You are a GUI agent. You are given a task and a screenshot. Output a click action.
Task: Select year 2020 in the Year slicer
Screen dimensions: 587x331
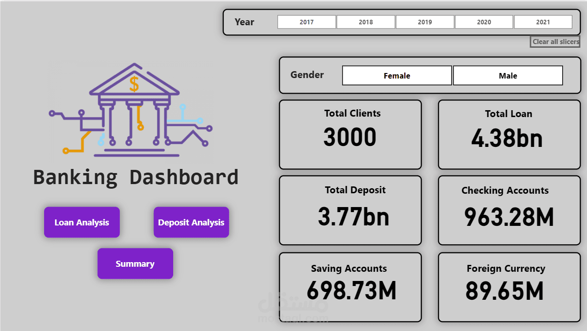[x=484, y=22]
